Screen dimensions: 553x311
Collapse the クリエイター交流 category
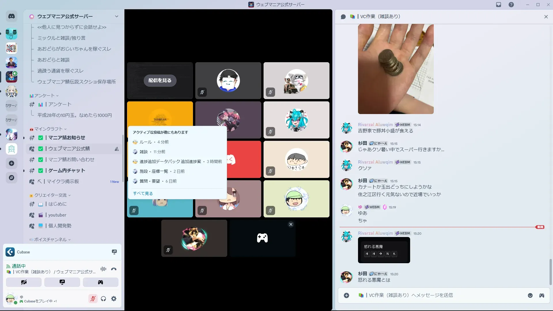coord(50,195)
